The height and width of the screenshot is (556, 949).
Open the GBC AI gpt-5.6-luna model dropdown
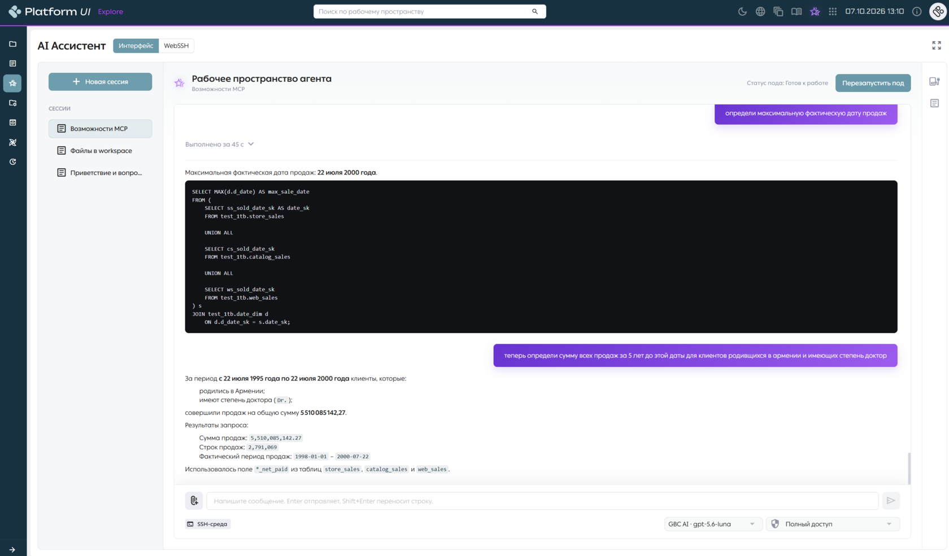tap(713, 524)
